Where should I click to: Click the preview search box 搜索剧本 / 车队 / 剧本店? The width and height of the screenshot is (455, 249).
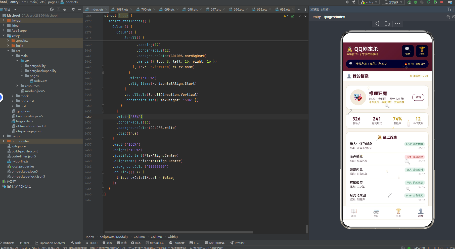(387, 64)
